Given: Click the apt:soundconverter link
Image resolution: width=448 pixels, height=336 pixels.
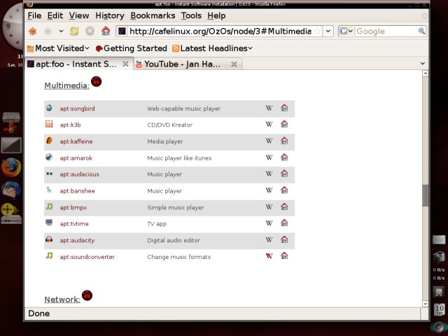Looking at the screenshot, I should click(87, 257).
